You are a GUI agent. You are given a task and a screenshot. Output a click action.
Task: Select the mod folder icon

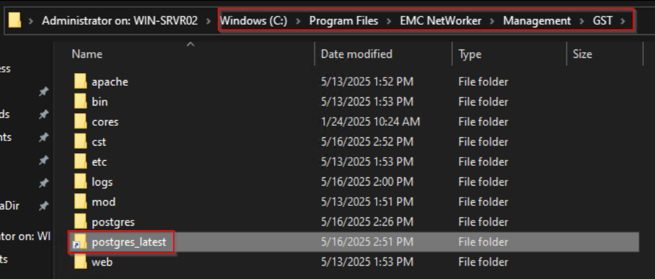[x=80, y=201]
